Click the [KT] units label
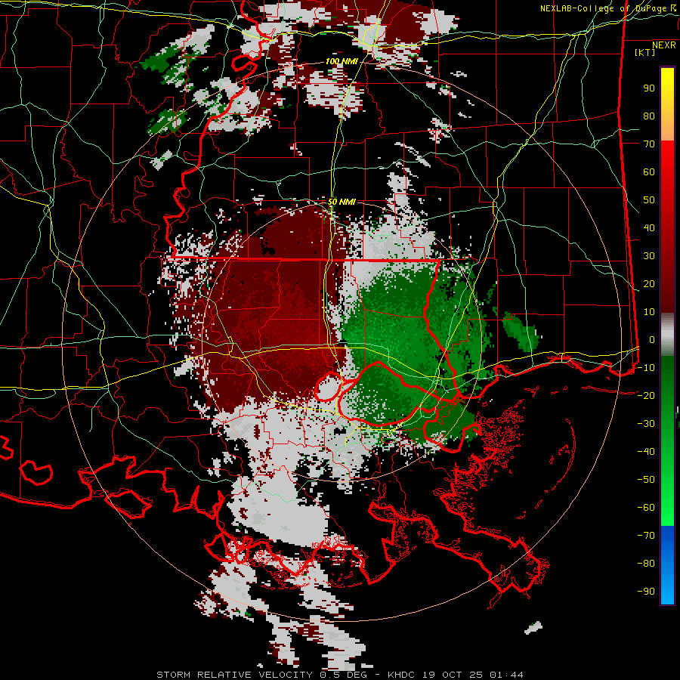 click(645, 52)
